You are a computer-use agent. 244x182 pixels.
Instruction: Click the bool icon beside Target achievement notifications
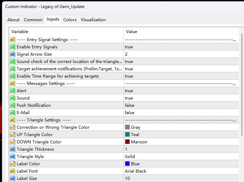tap(13, 69)
